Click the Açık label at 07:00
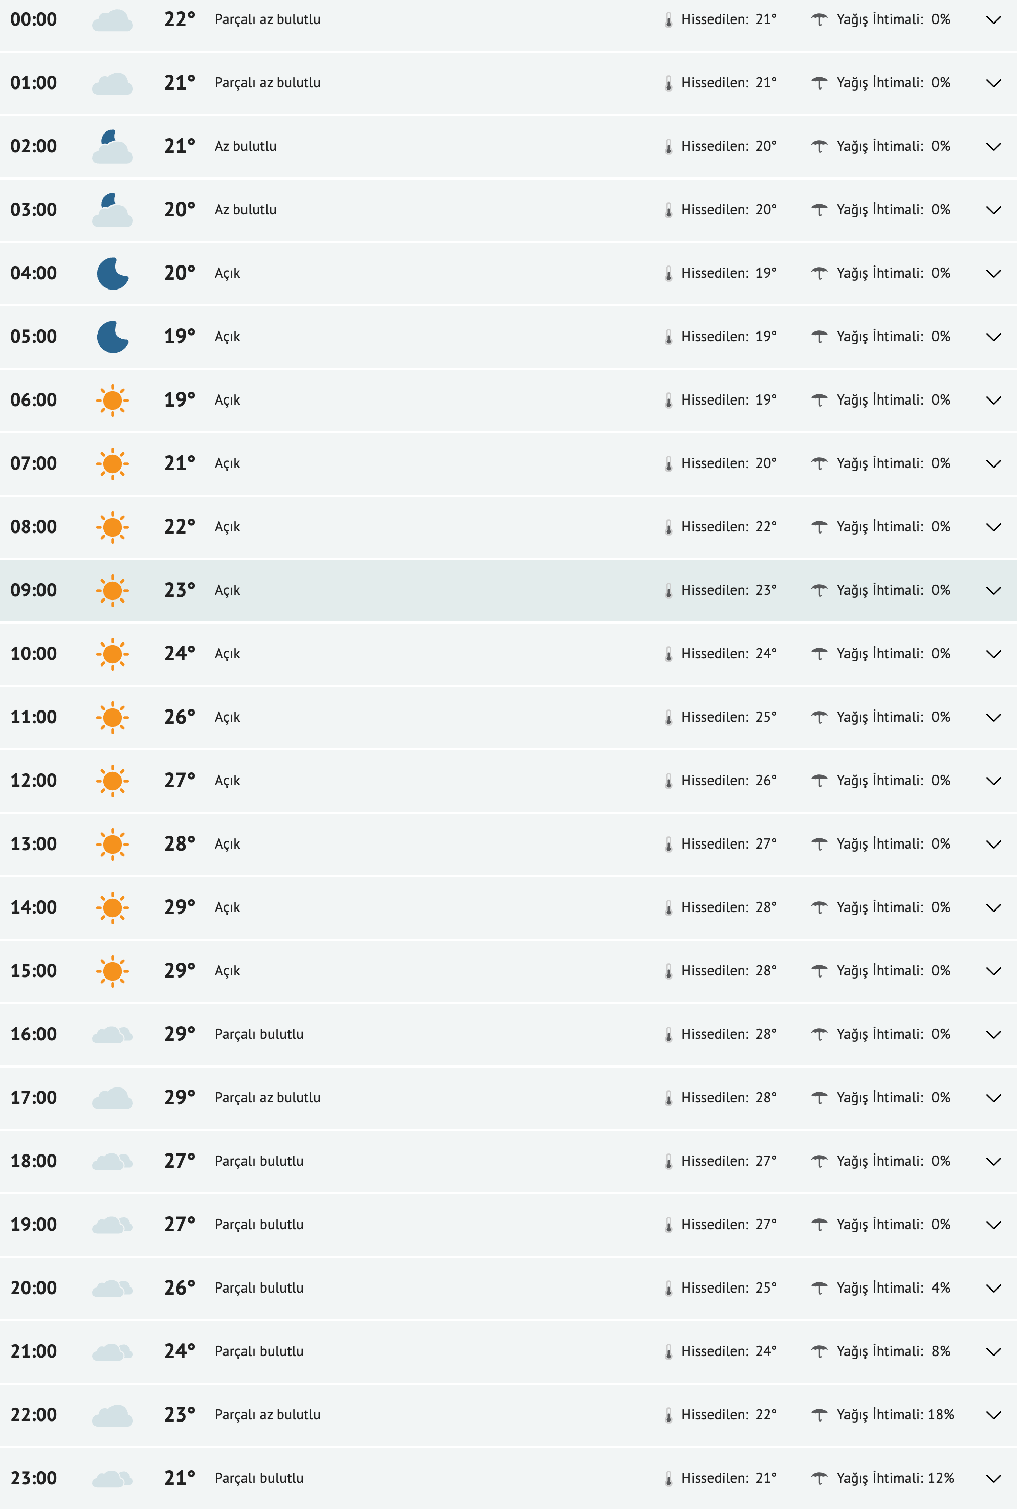This screenshot has width=1024, height=1510. (x=227, y=462)
